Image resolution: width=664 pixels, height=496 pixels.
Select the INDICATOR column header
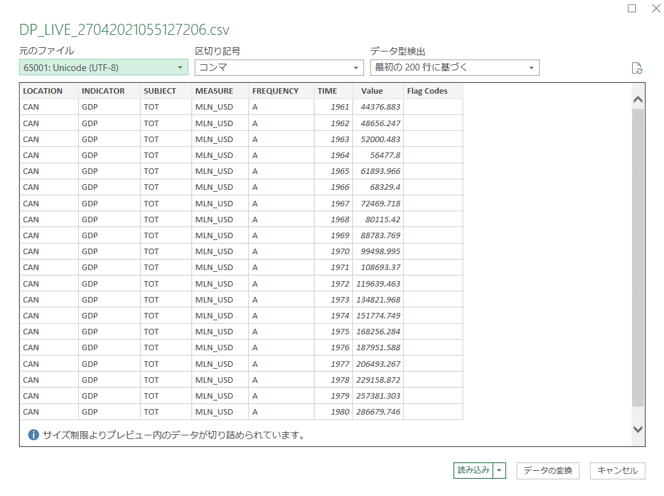tap(103, 91)
